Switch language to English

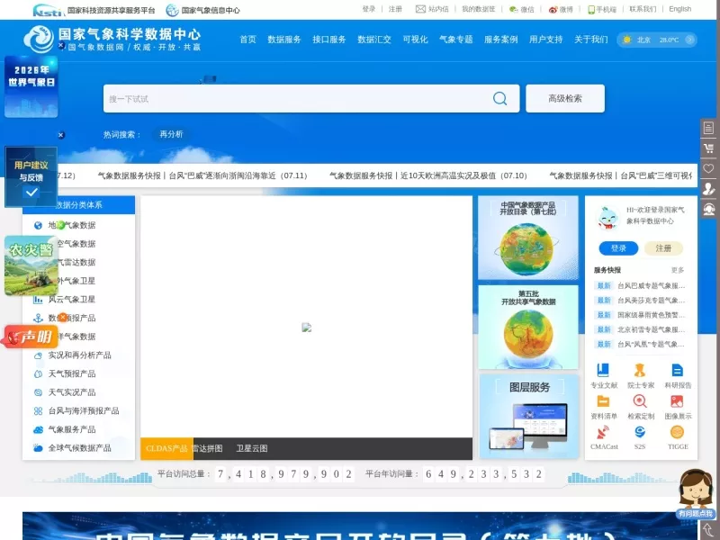click(x=679, y=9)
